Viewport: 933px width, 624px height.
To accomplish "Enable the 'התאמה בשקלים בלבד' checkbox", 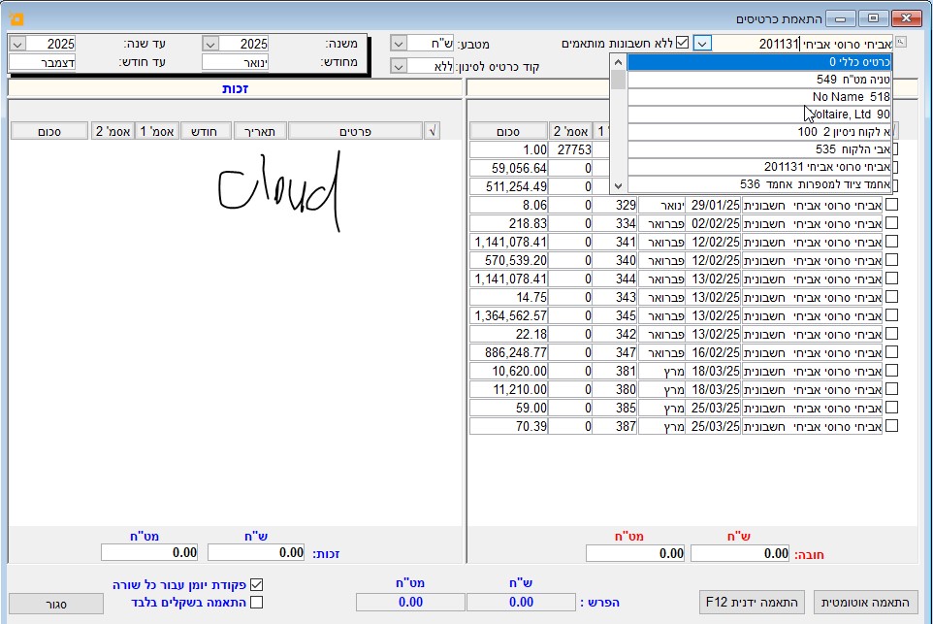I will pyautogui.click(x=256, y=603).
